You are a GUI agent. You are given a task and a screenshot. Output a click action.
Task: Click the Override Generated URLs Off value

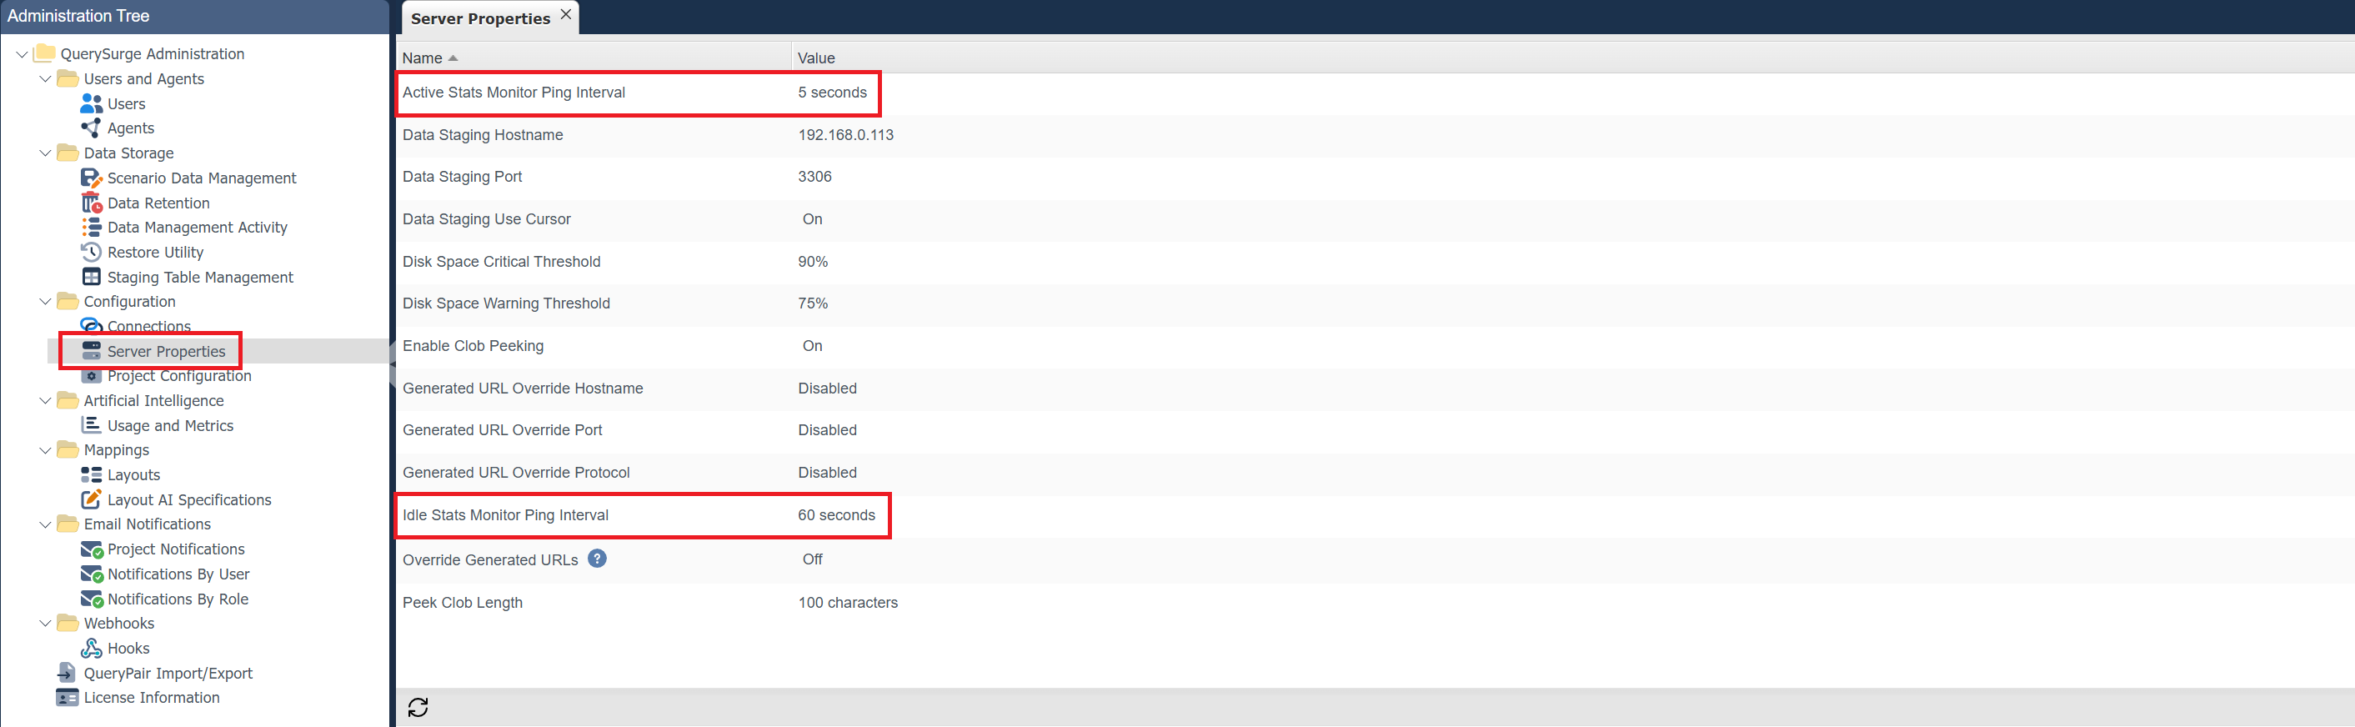click(813, 559)
